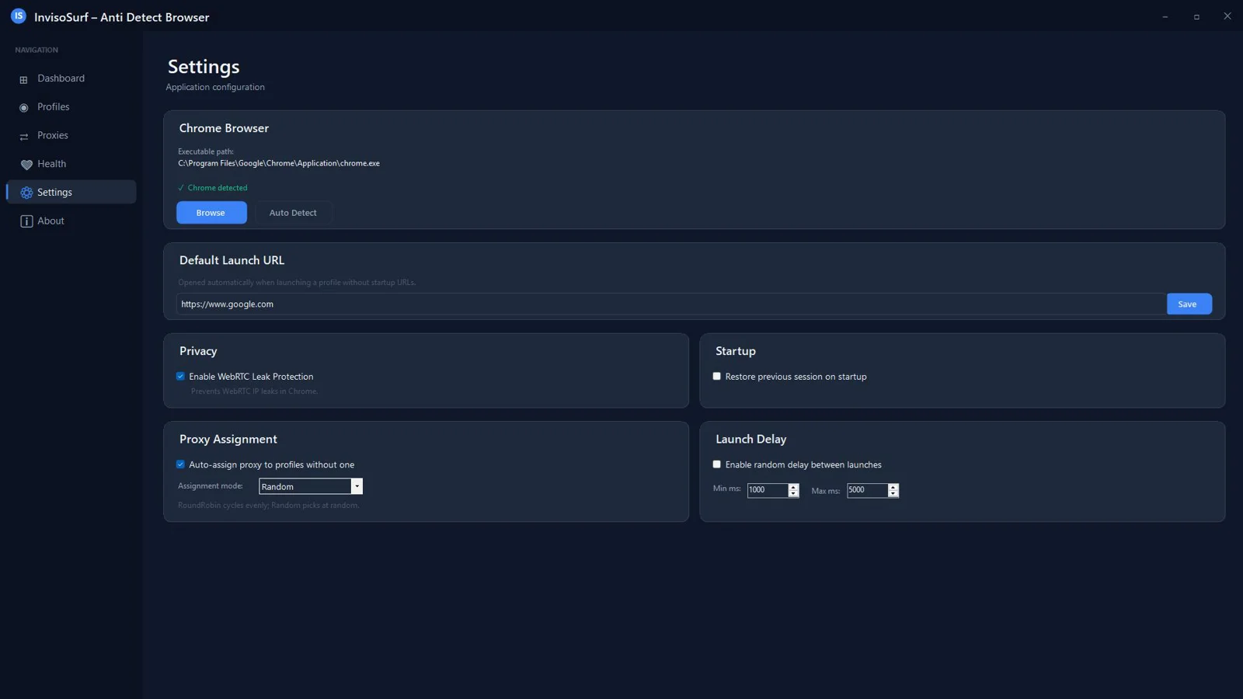Screen dimensions: 1243x699
Task: Click the Profiles circle icon
Action: click(x=23, y=108)
